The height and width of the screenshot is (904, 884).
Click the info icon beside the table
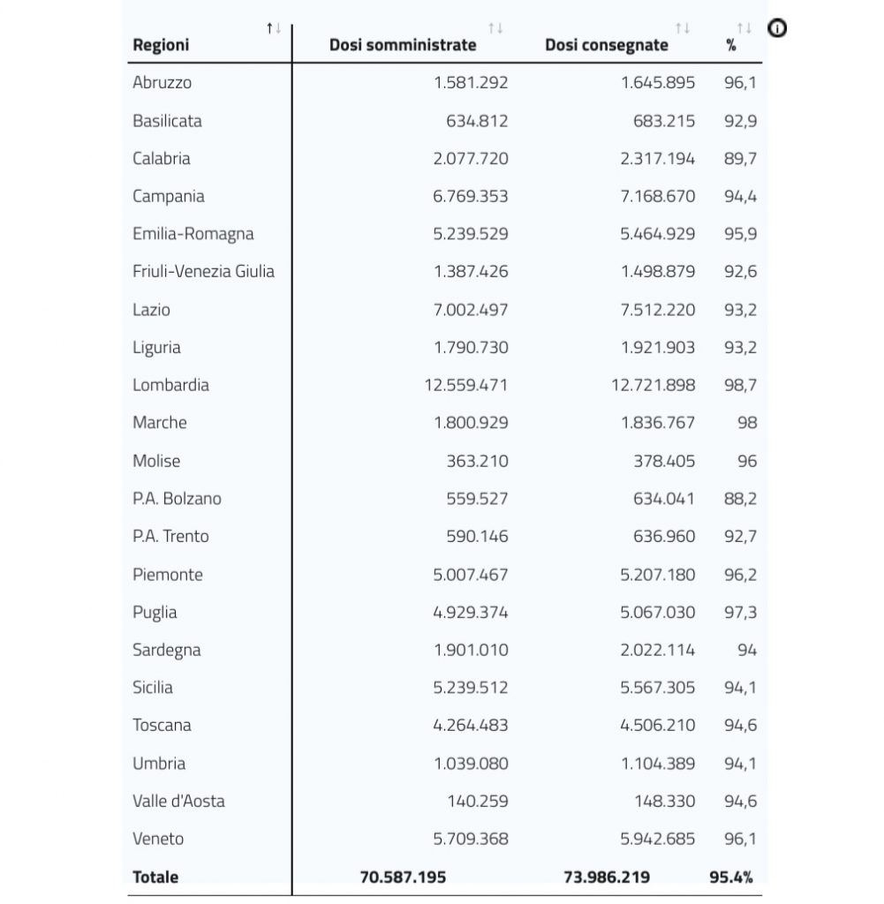(777, 27)
